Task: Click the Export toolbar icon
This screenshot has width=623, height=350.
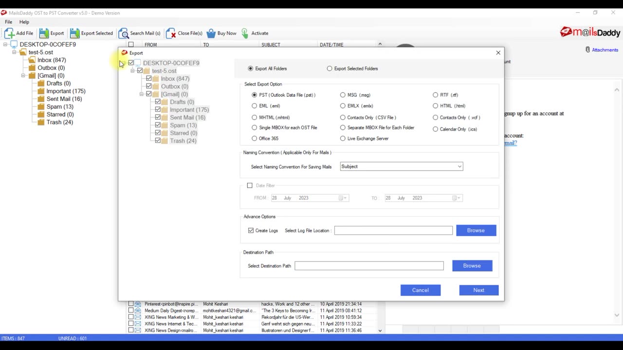Action: tap(44, 34)
